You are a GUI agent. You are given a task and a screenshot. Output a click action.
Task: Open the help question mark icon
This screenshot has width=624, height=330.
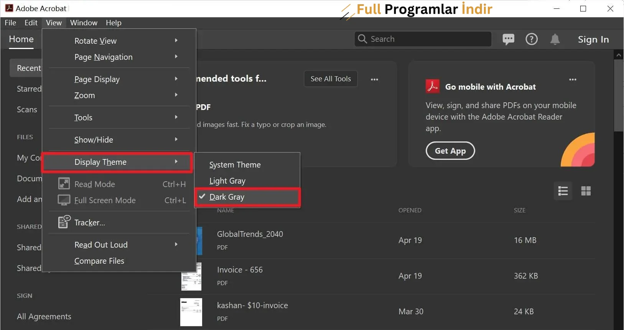coord(532,39)
